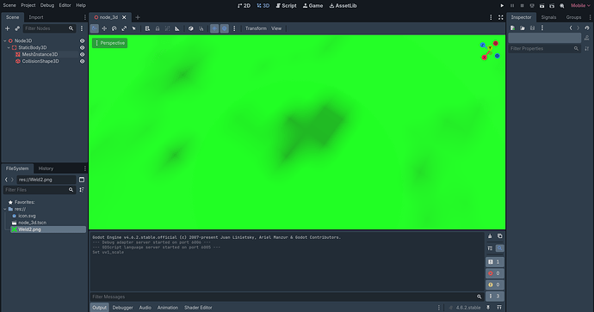The height and width of the screenshot is (312, 594).
Task: Stop the running project
Action: point(522,6)
